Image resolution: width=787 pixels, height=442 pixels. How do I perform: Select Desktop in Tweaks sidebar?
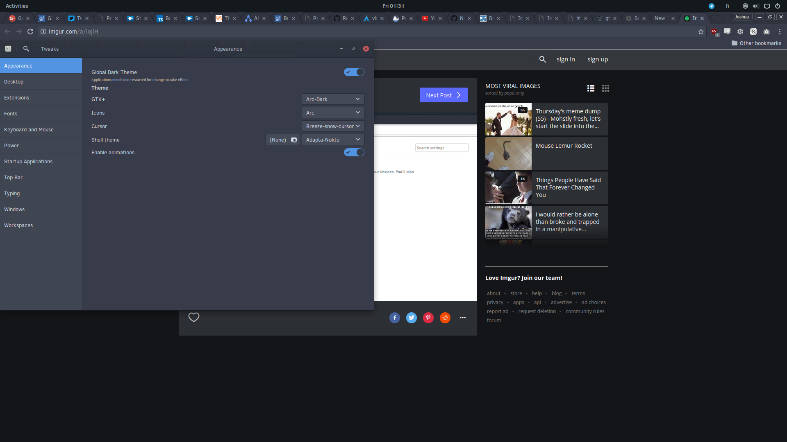click(x=41, y=81)
